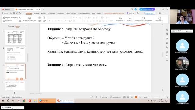Switch to the Дизайн ribbon tab
The image size is (195, 110).
tap(43, 13)
